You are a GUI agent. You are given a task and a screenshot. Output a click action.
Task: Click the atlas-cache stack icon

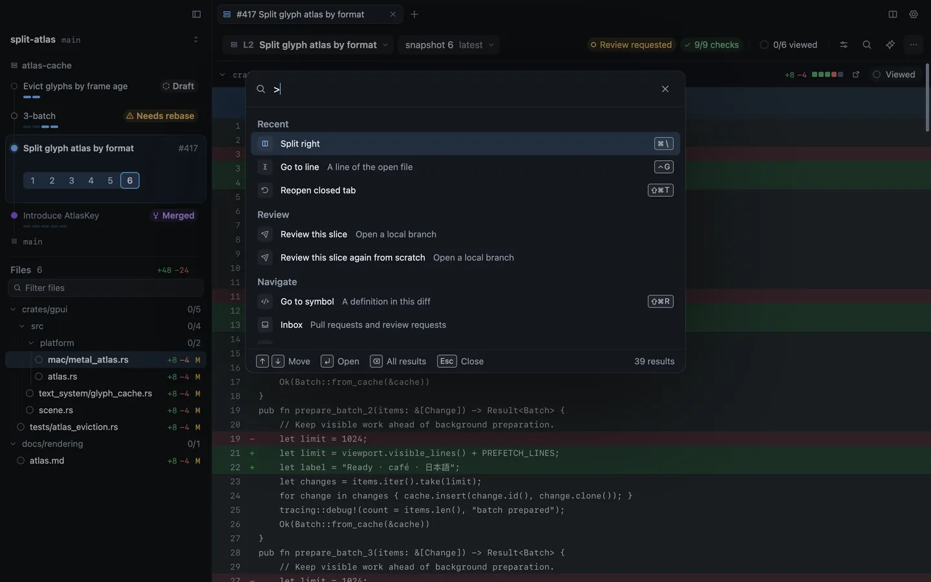click(14, 65)
